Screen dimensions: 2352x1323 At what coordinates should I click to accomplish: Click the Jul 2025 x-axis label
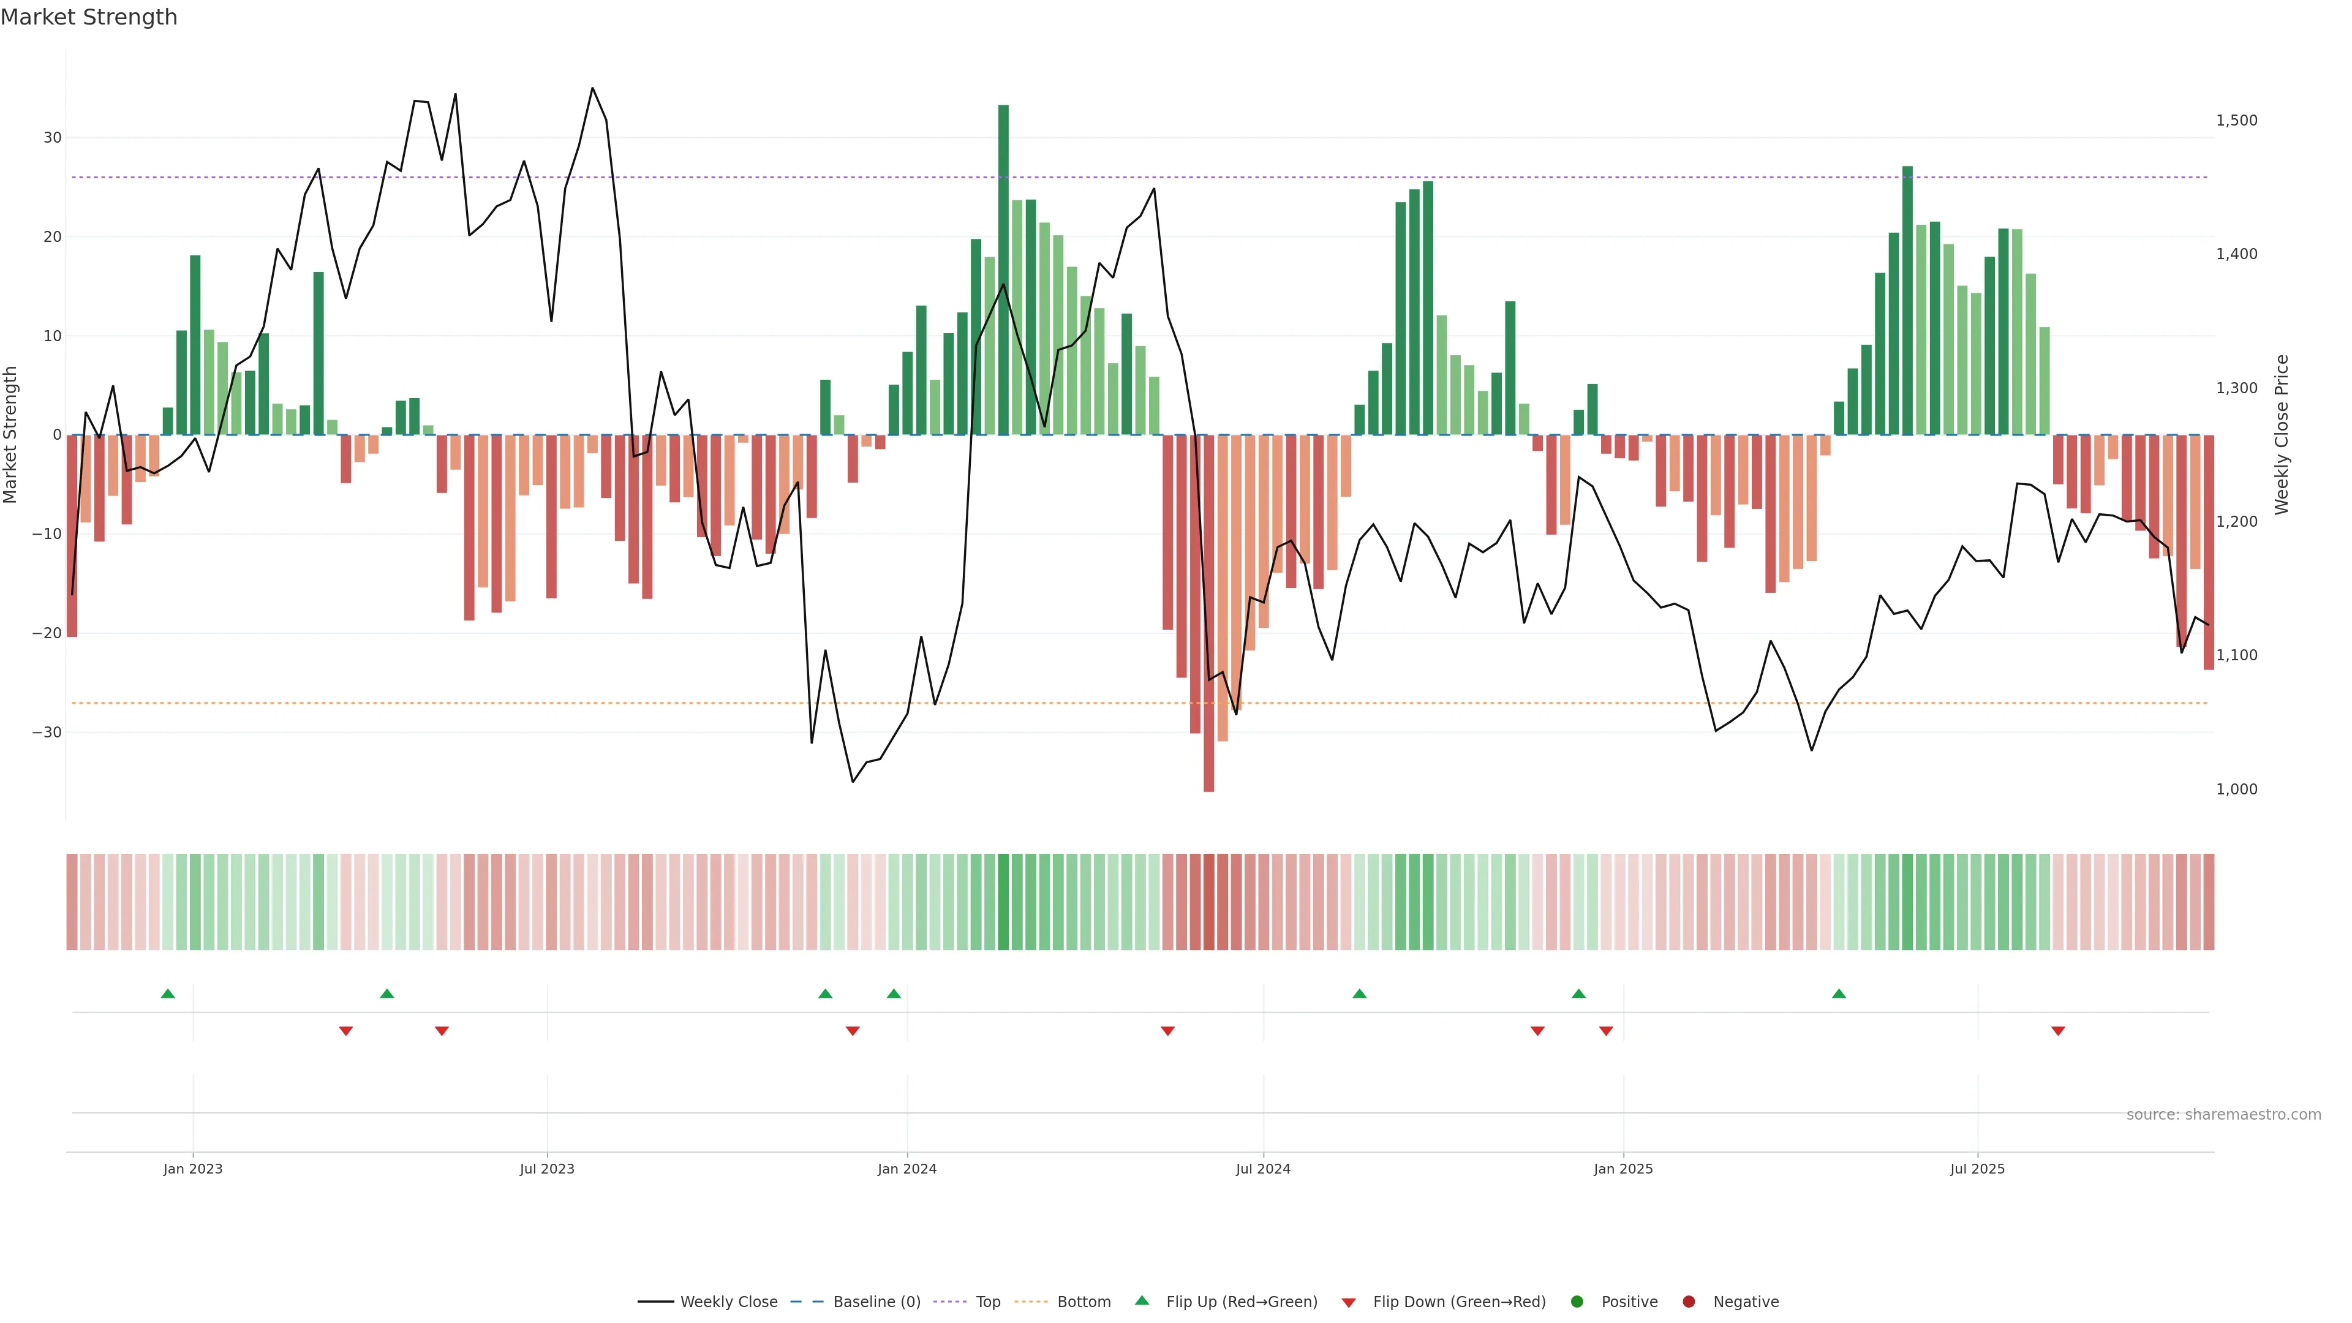(1977, 1169)
